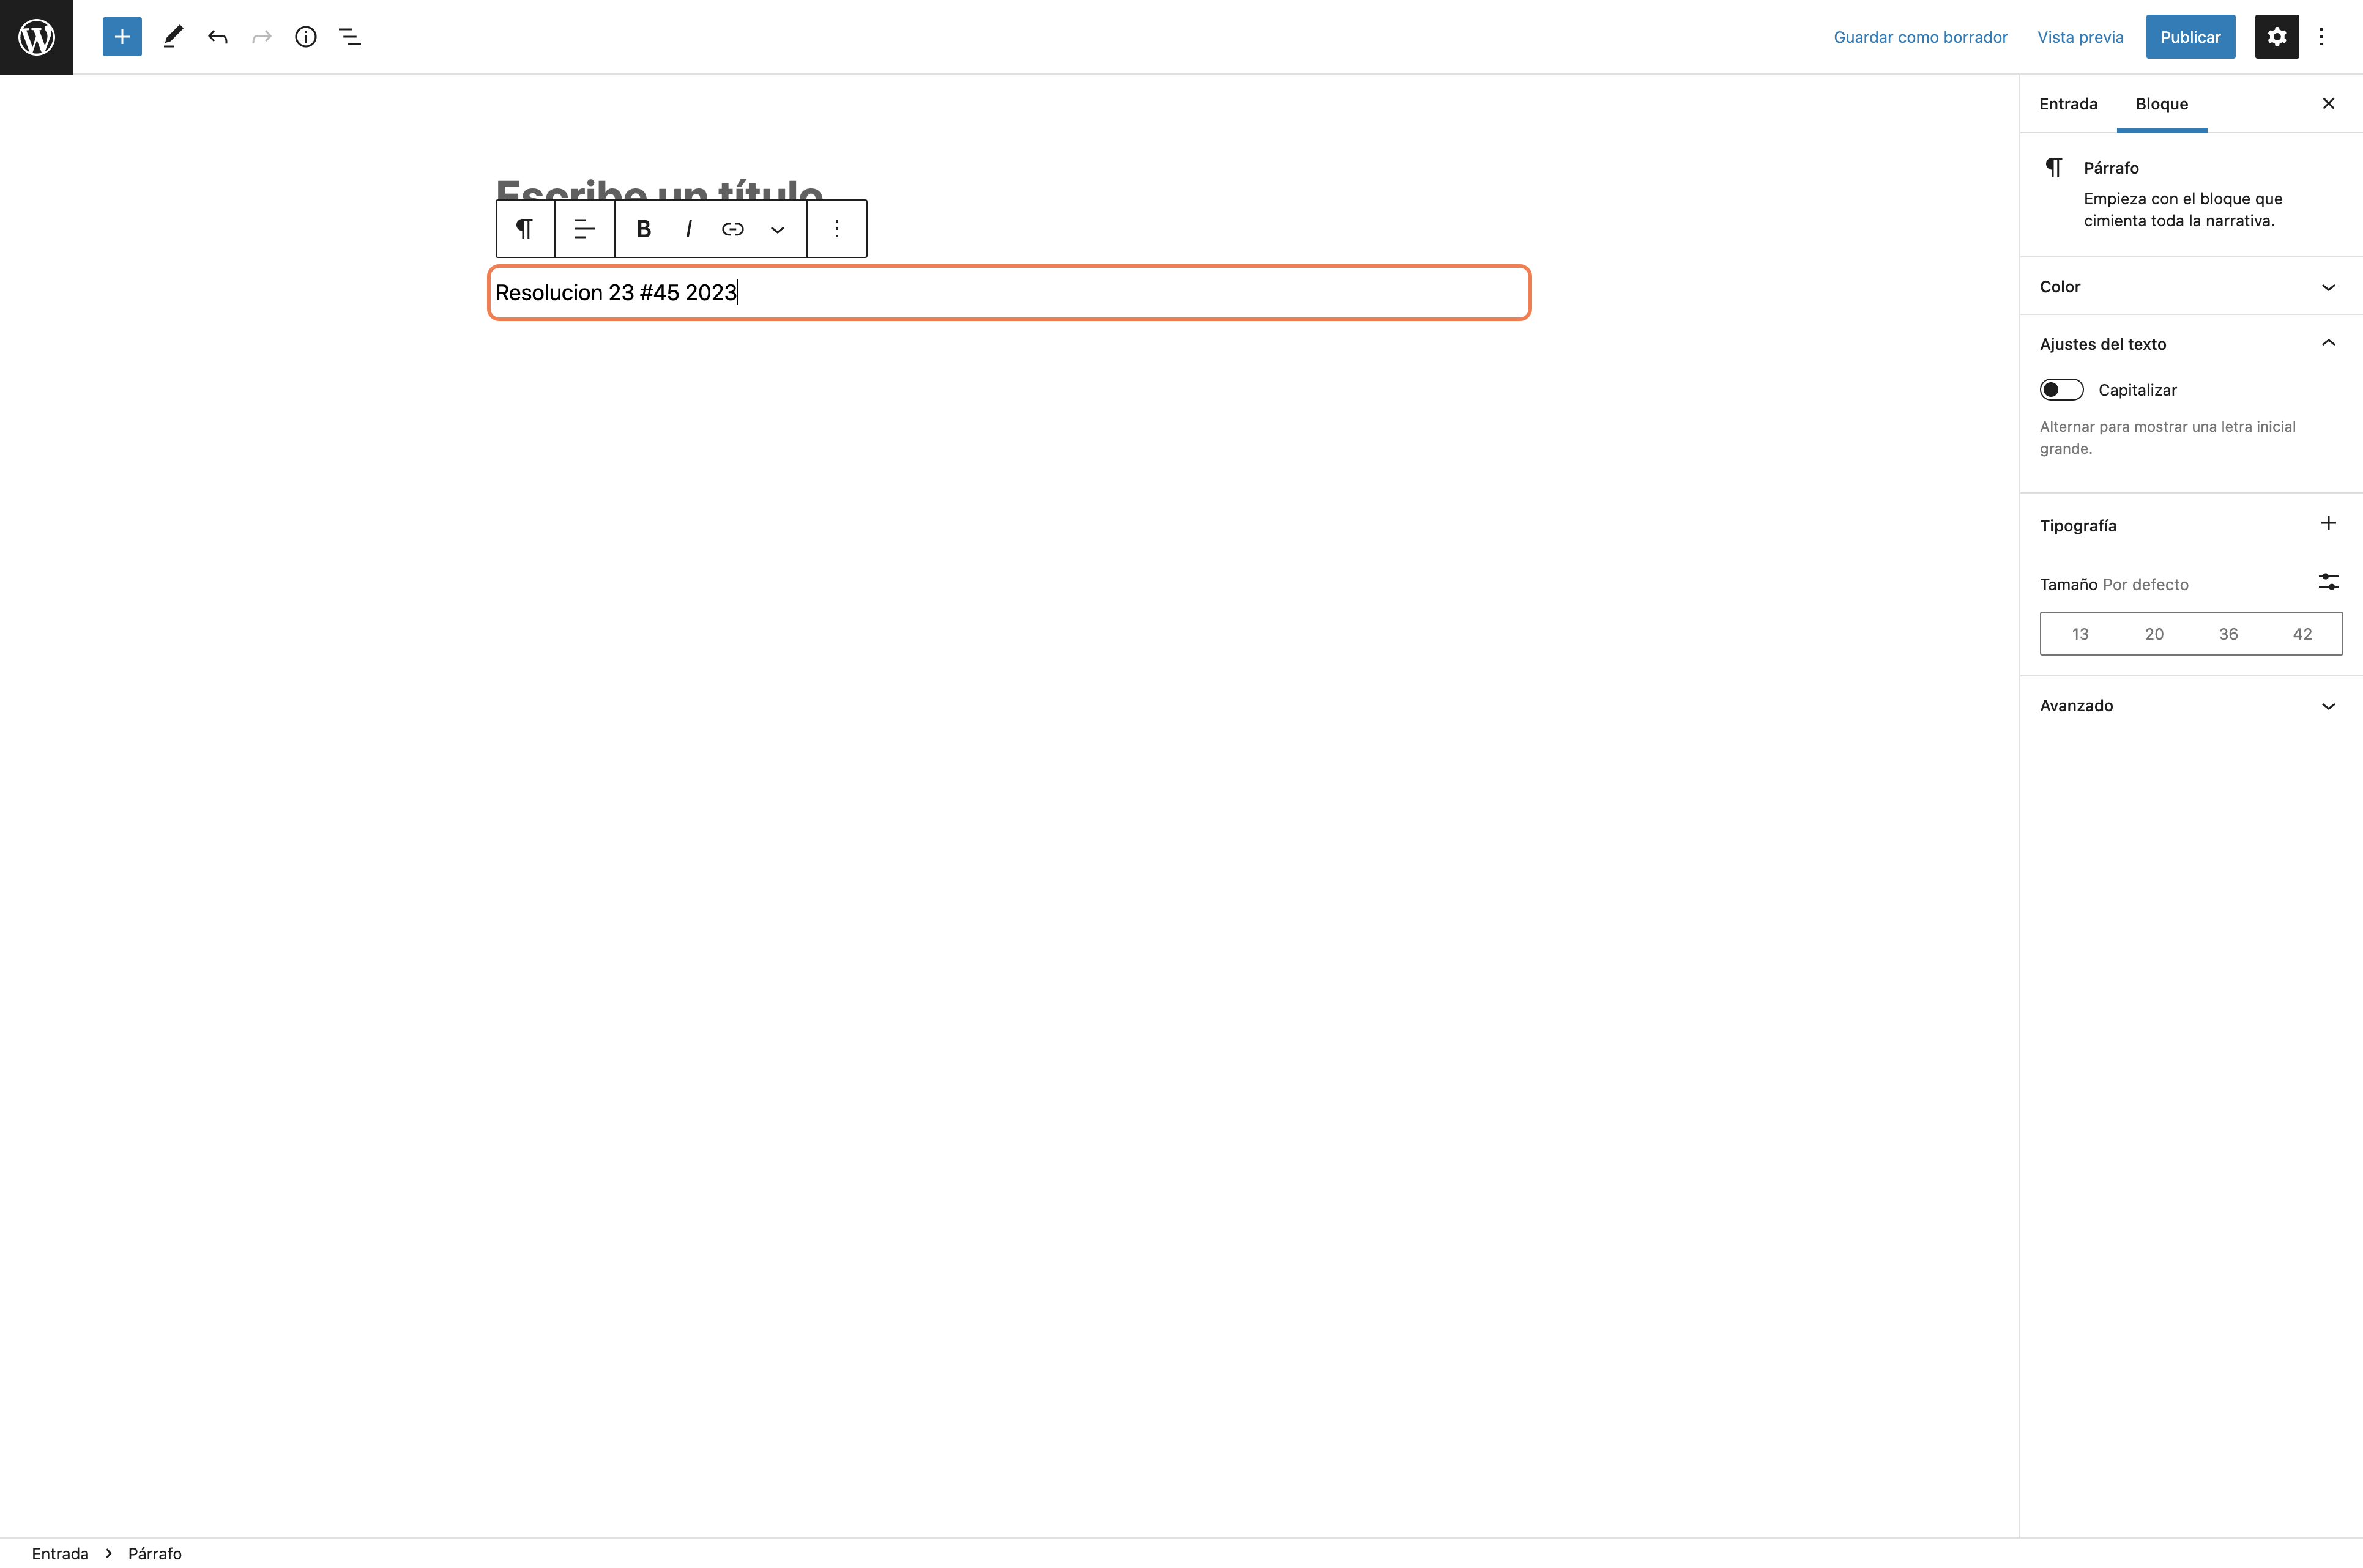Screen dimensions: 2363x1568
Task: Select font size 20
Action: coord(2154,634)
